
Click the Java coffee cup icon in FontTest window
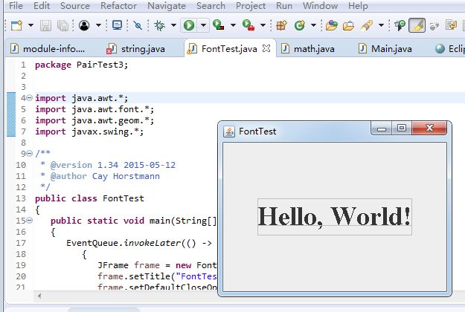[x=230, y=131]
